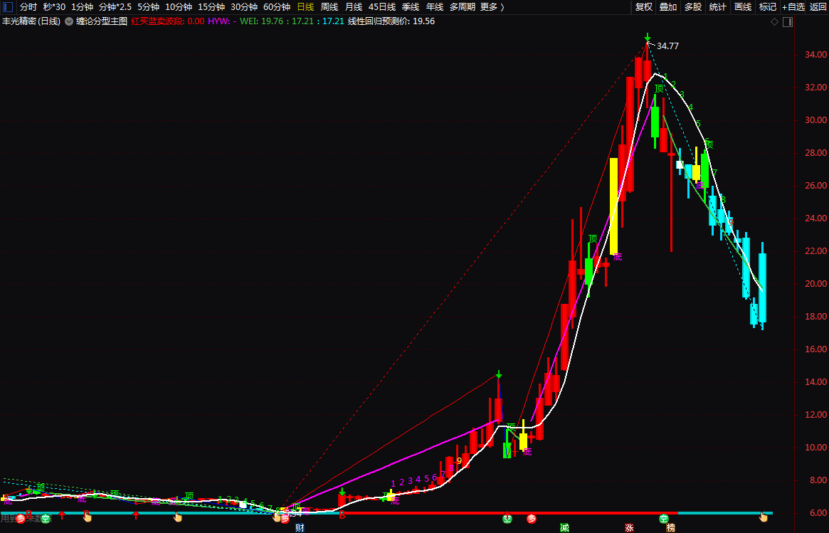Screen dimensions: 829x533
Task: Toggle the side panel icon at top right
Action: point(788,21)
